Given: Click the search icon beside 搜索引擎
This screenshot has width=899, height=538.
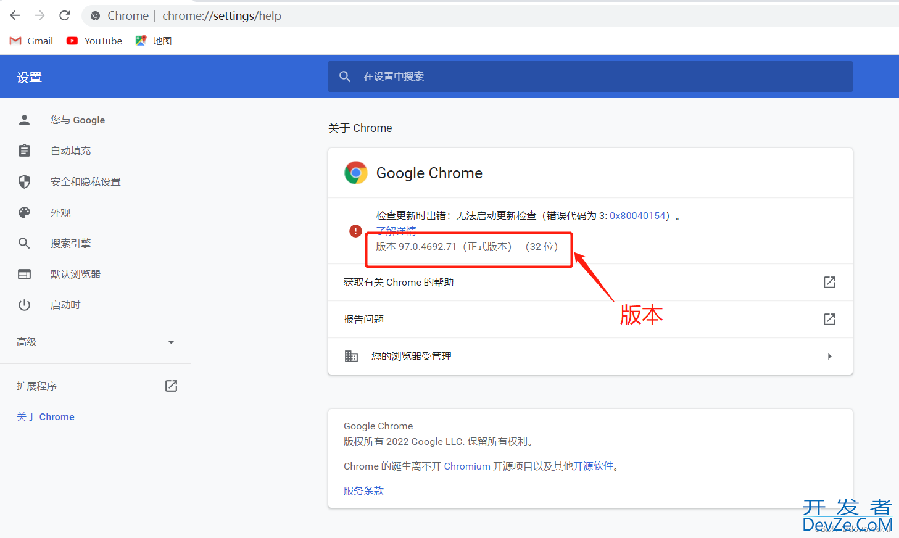Looking at the screenshot, I should point(24,243).
